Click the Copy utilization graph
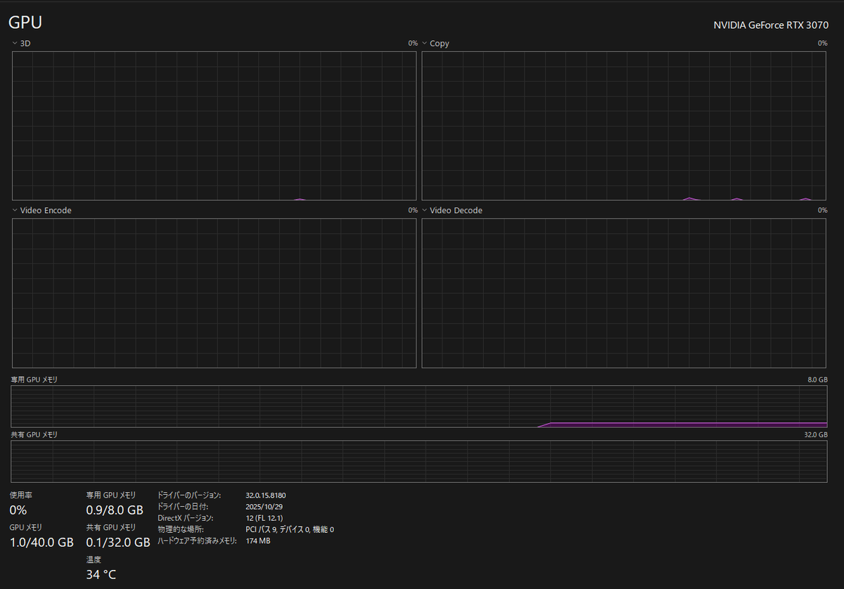 624,126
